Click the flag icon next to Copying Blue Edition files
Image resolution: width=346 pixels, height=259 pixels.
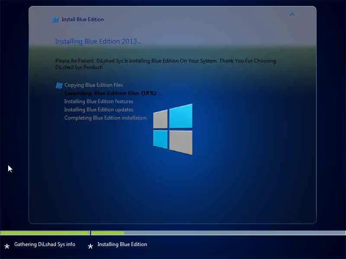click(x=59, y=85)
